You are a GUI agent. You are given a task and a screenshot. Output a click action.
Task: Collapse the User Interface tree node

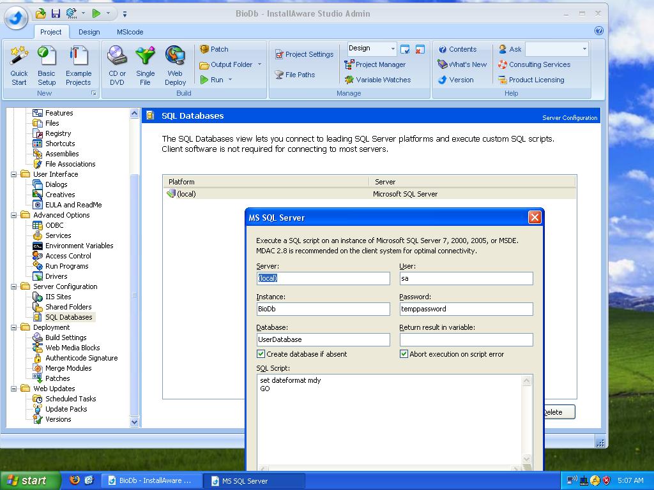click(x=14, y=174)
